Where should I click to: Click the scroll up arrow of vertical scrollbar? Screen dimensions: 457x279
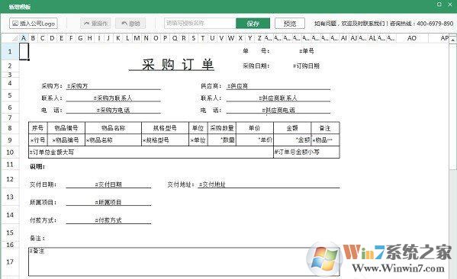452,40
